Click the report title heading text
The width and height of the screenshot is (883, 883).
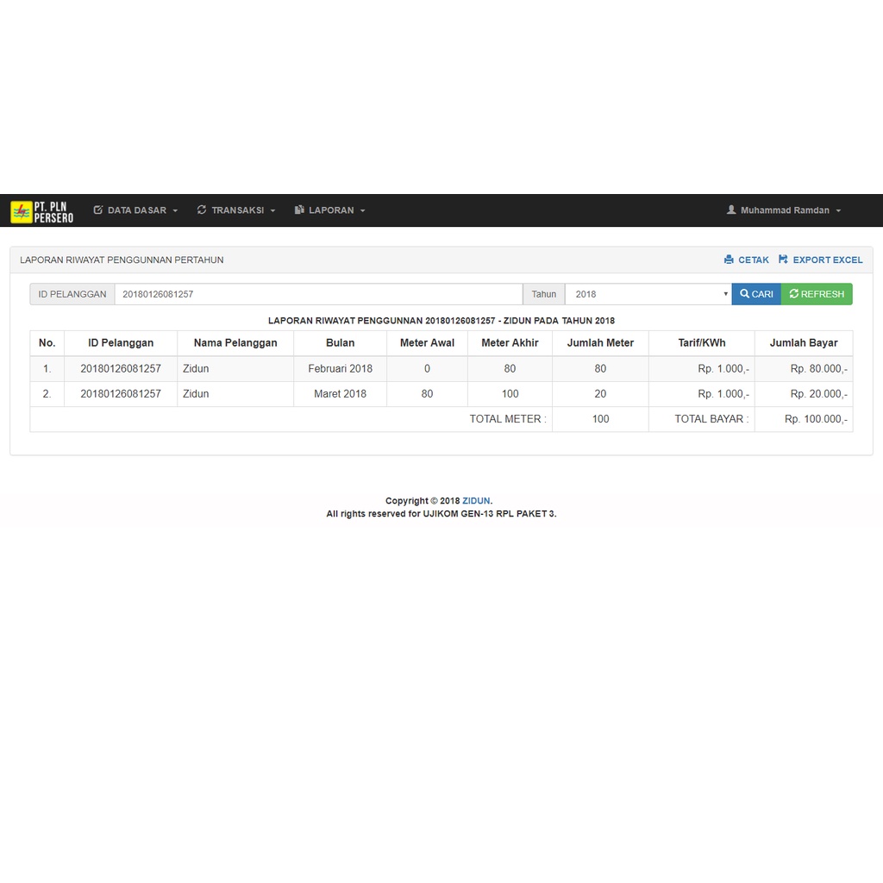click(x=441, y=321)
